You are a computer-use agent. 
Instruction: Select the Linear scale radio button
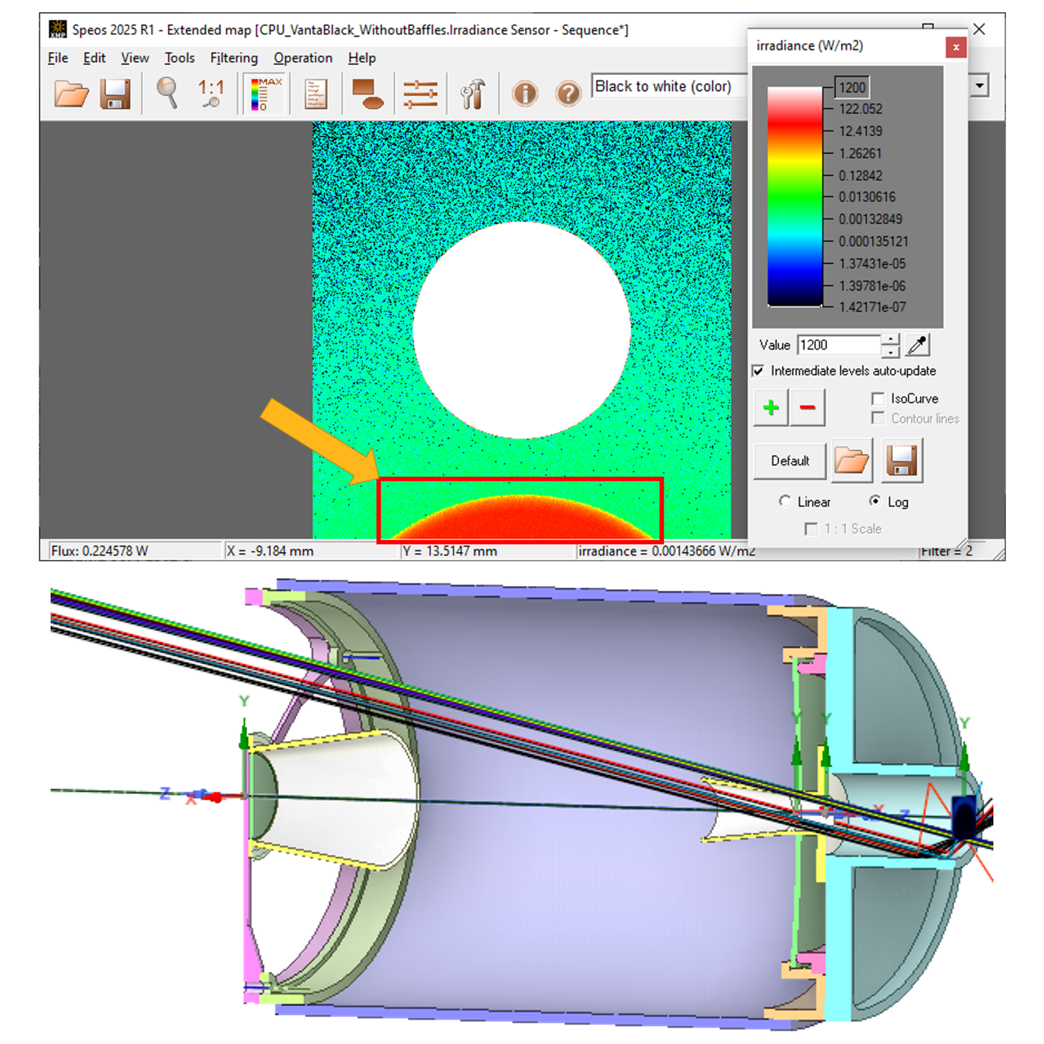click(x=785, y=502)
